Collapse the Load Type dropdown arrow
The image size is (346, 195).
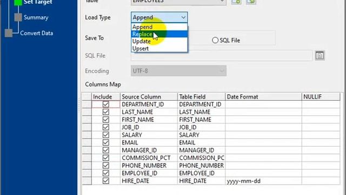(x=183, y=17)
